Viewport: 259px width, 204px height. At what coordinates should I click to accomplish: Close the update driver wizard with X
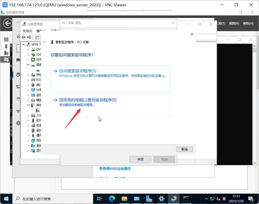(x=192, y=34)
